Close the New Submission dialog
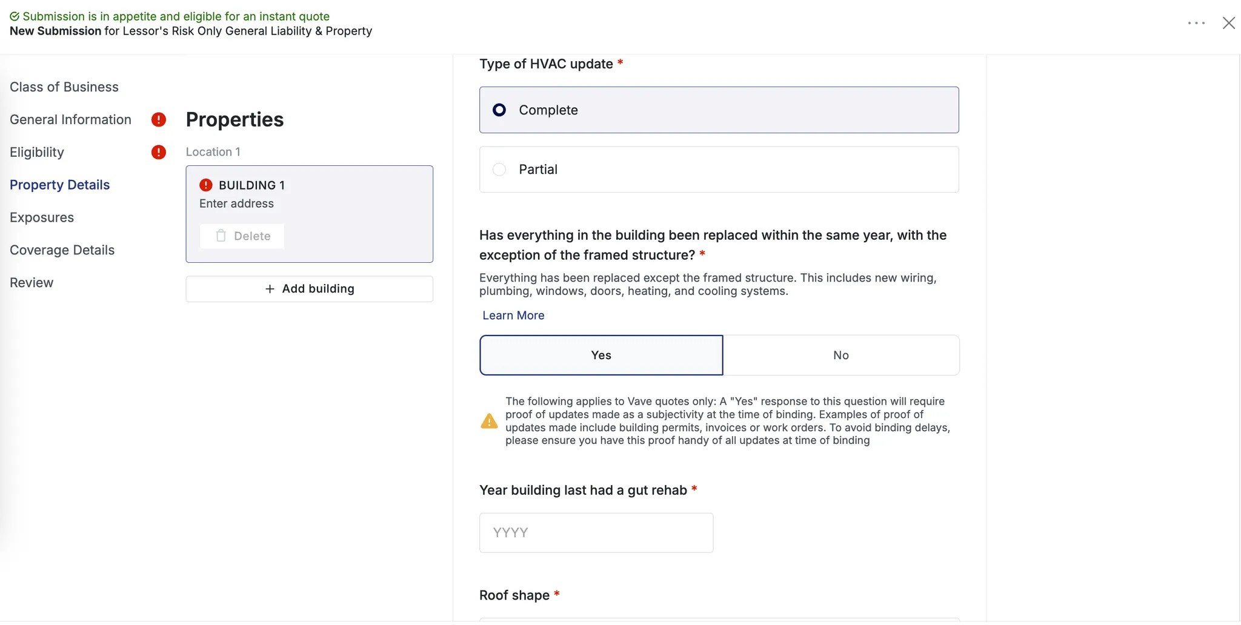1241x625 pixels. click(1228, 23)
